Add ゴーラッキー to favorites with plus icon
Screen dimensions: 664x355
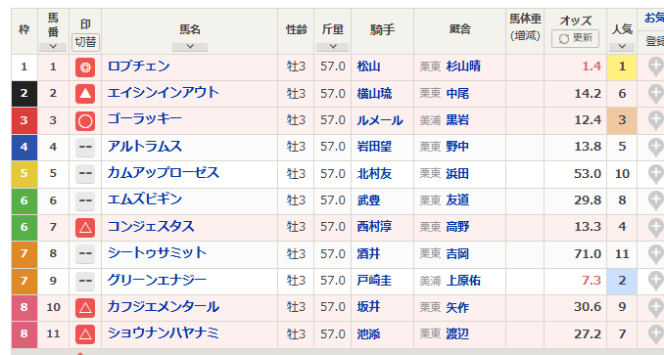[656, 120]
